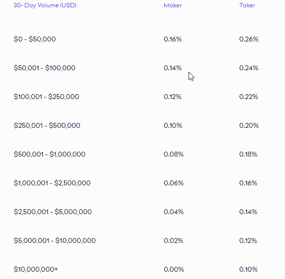This screenshot has width=285, height=279.
Task: Click the 0.00% maker fee value
Action: point(174,269)
